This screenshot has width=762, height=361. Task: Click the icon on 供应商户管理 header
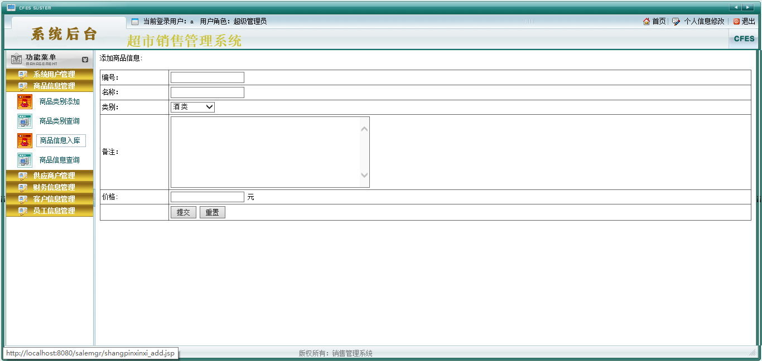(x=23, y=176)
